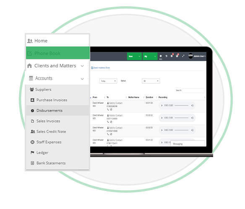Open the green New dropdown button
The image size is (245, 209).
(134, 56)
